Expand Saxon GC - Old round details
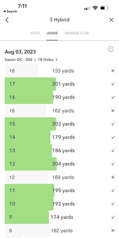Screen dimensions: 119x238 point(31,60)
